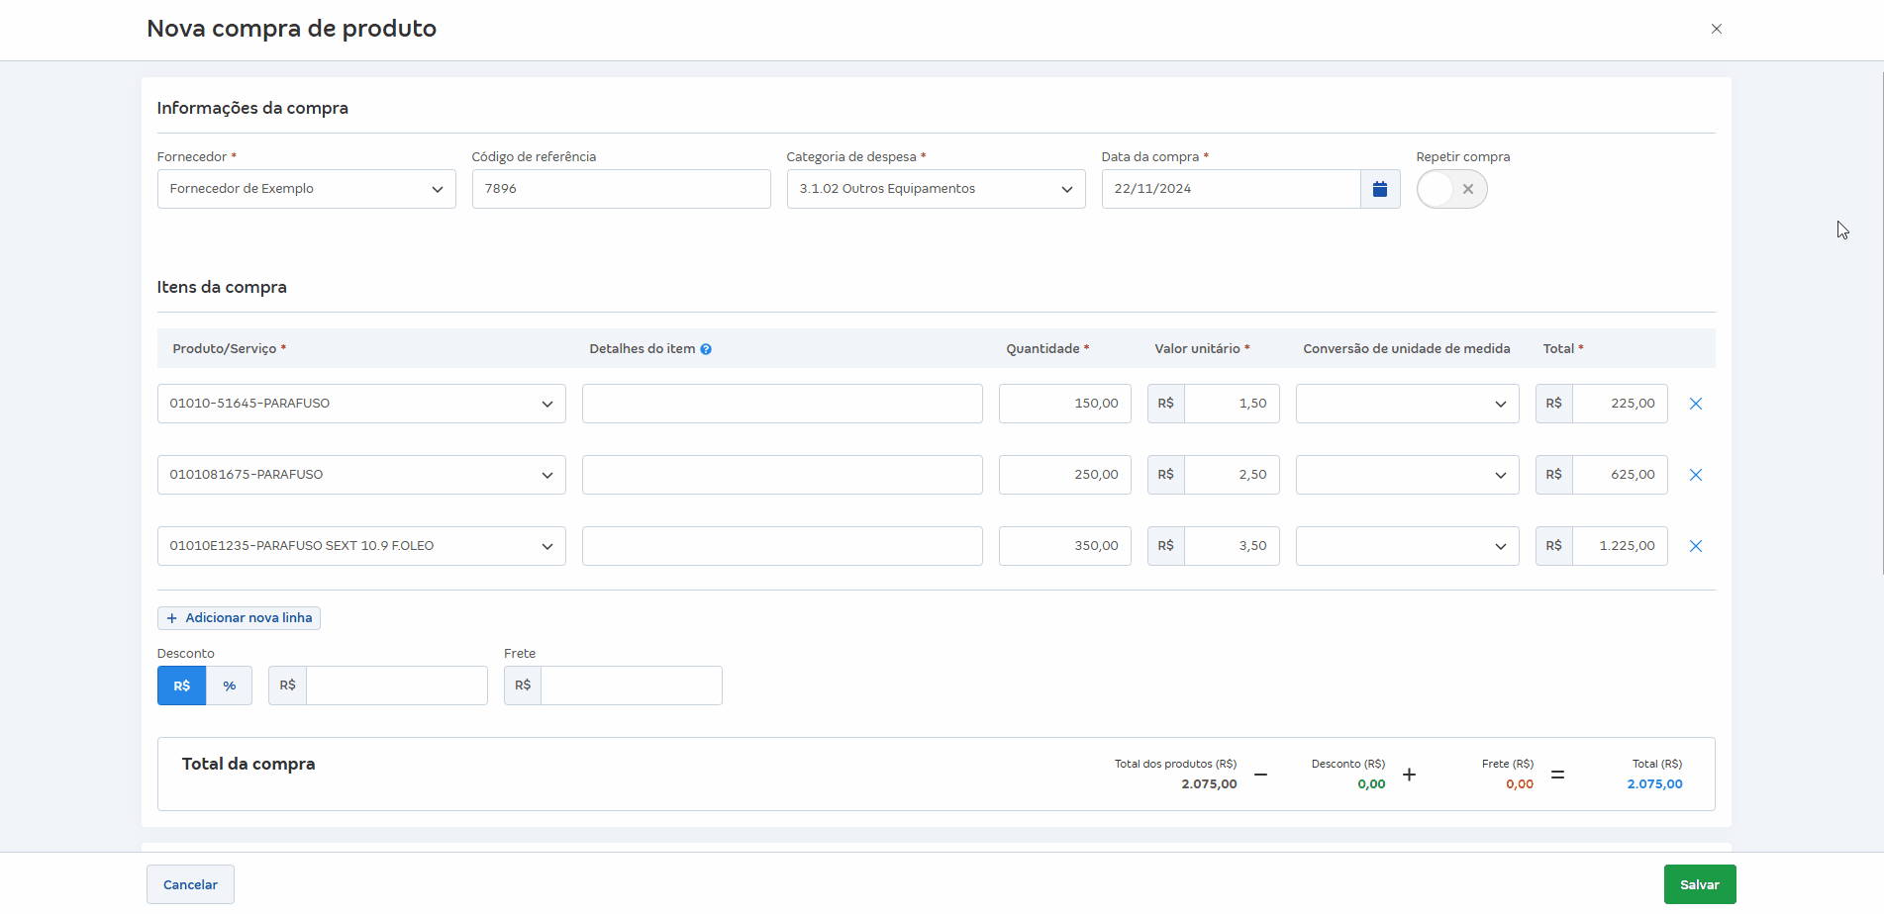Click the red Frete (R$) value 0,00

click(x=1520, y=784)
